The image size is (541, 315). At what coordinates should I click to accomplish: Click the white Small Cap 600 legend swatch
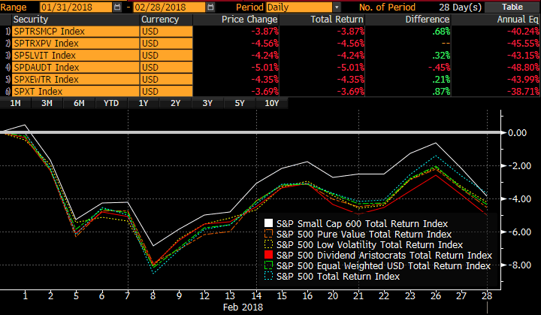click(268, 223)
